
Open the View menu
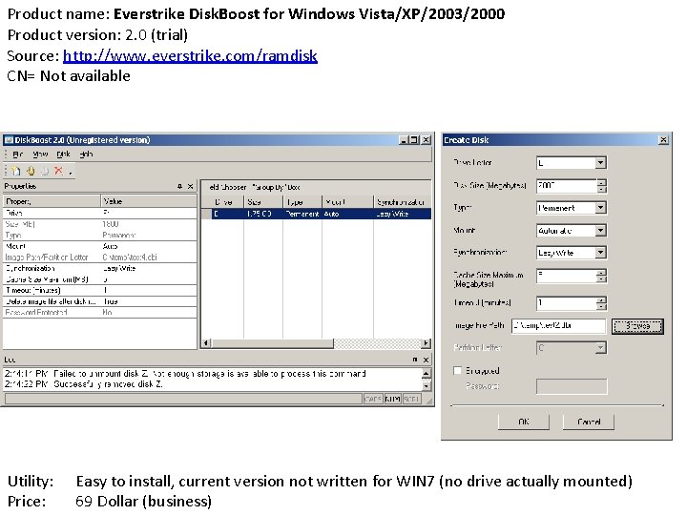click(x=40, y=154)
